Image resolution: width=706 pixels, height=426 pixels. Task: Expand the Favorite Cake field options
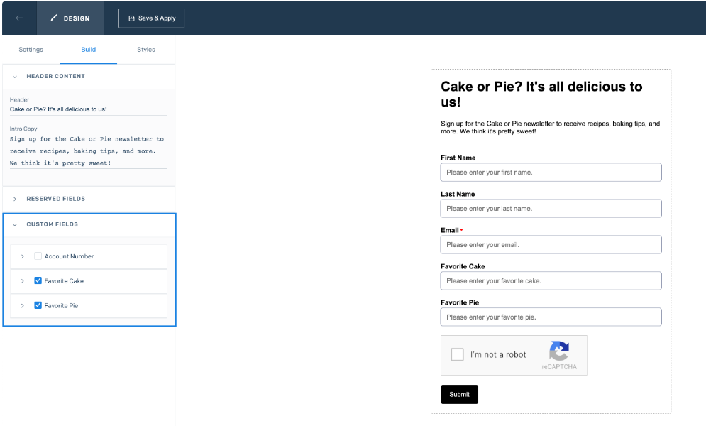(x=23, y=281)
